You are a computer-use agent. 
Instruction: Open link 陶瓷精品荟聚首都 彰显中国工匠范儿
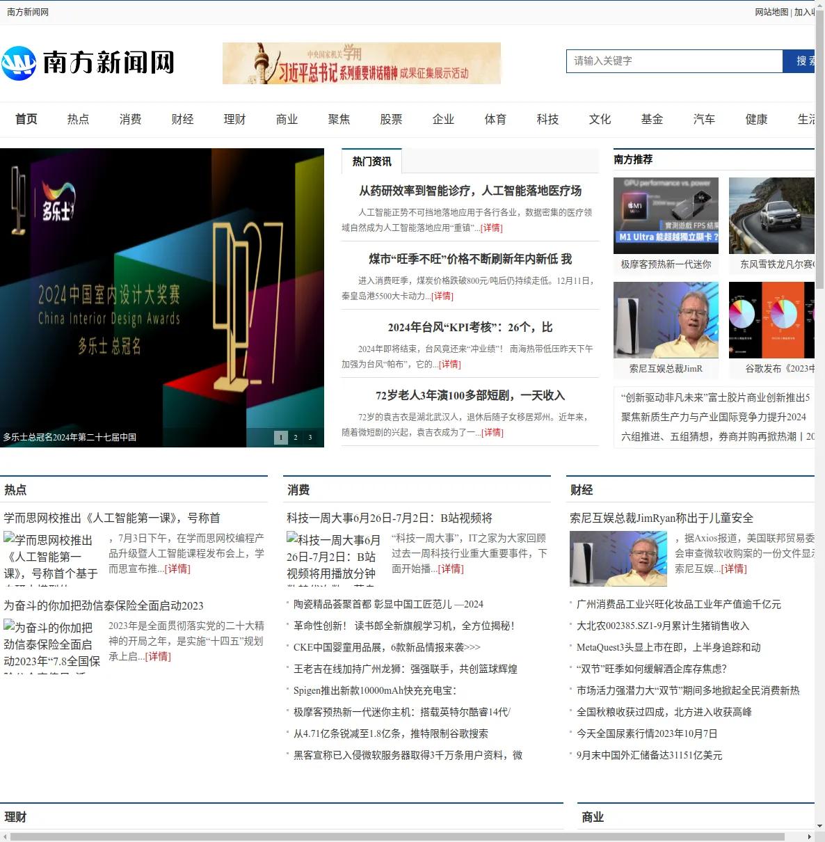(x=388, y=604)
